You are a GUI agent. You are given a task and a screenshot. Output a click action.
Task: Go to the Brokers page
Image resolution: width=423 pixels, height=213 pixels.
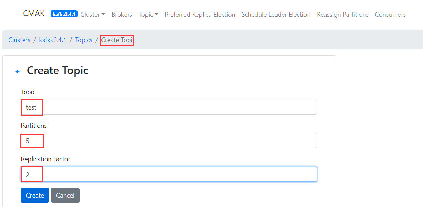[122, 15]
